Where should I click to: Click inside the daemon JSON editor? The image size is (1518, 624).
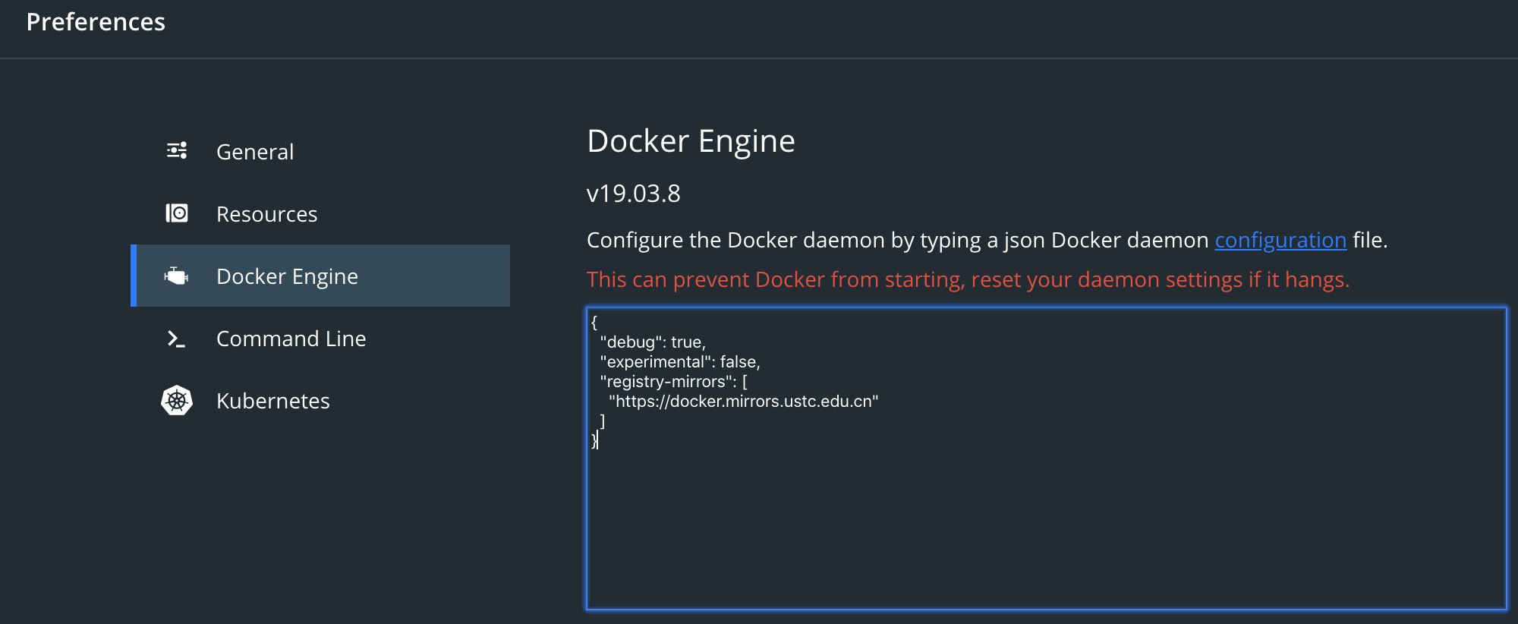pyautogui.click(x=1047, y=459)
